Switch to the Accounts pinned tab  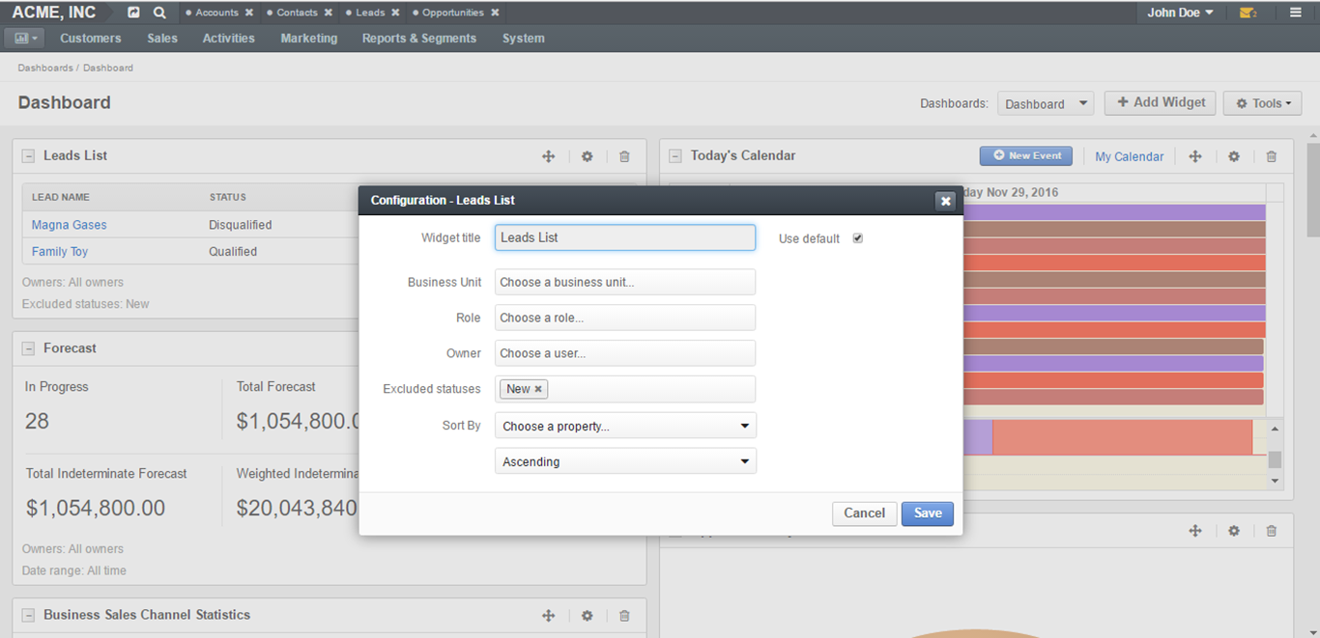[216, 13]
